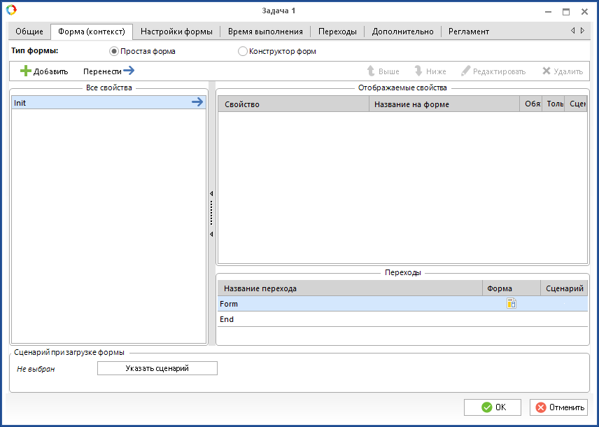Collapse panel using the upper splitter arrow

(x=211, y=193)
